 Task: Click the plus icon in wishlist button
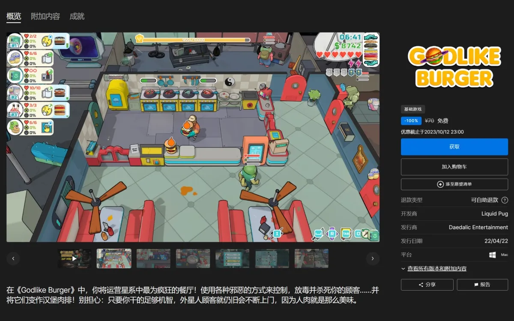440,184
